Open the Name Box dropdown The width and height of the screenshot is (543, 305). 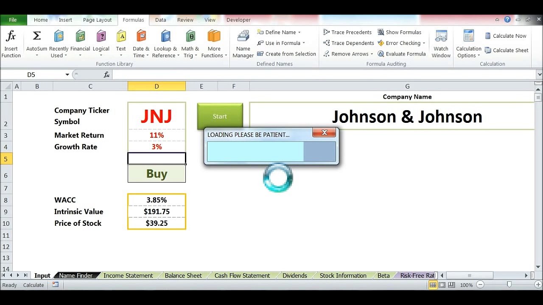(x=67, y=75)
